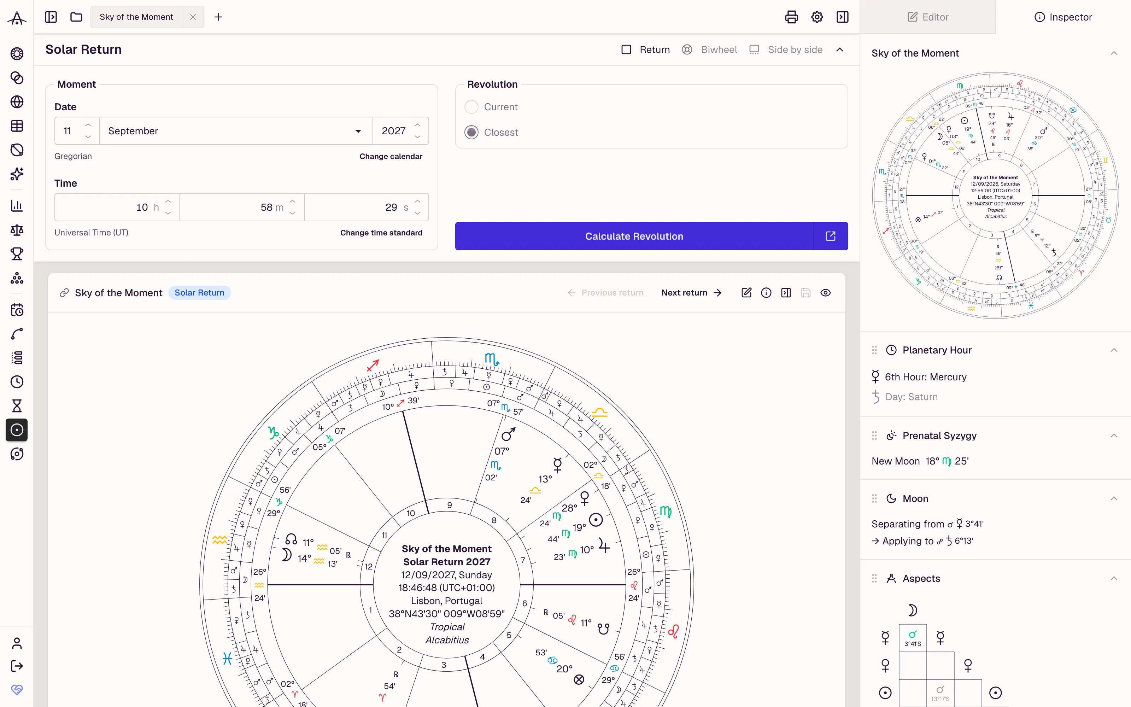Screen dimensions: 1131x707
Task: Click the Calculate Revolution button
Action: [x=634, y=236]
